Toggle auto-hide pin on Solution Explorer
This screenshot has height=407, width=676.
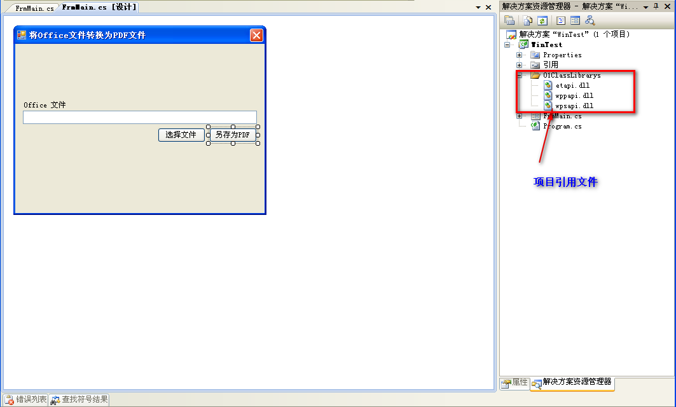(x=656, y=6)
